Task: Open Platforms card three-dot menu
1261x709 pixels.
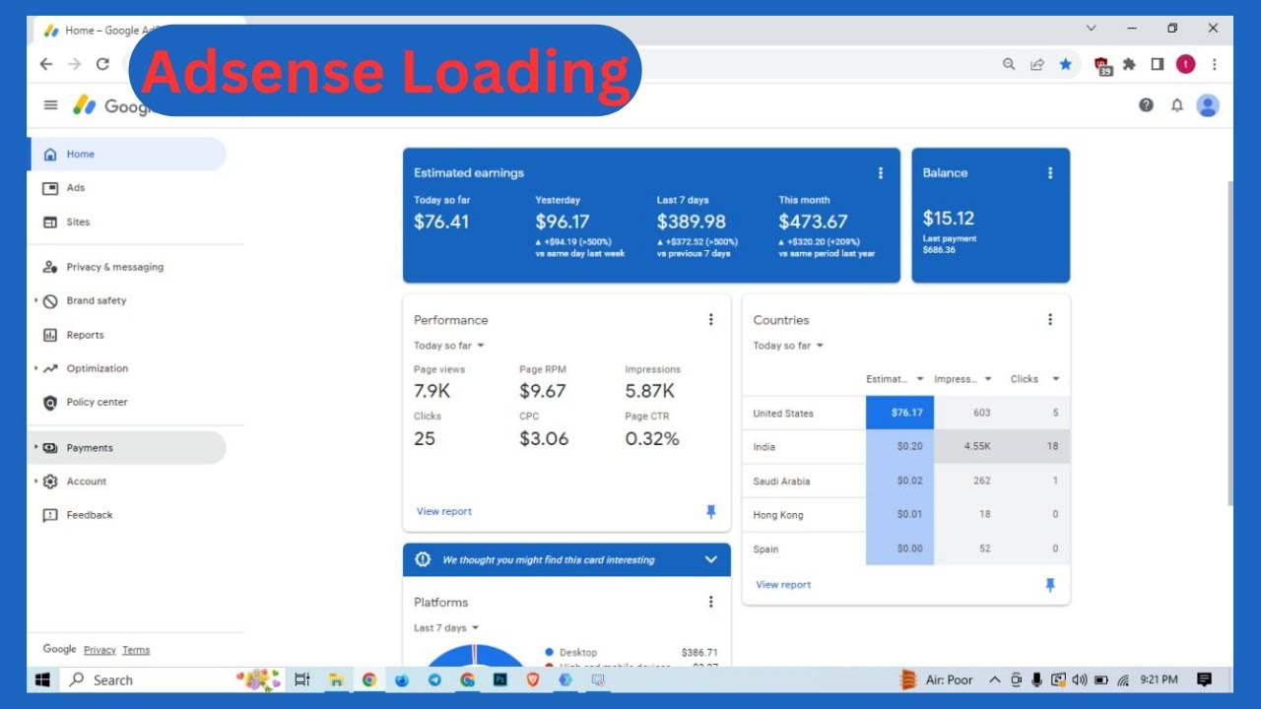Action: pos(711,603)
